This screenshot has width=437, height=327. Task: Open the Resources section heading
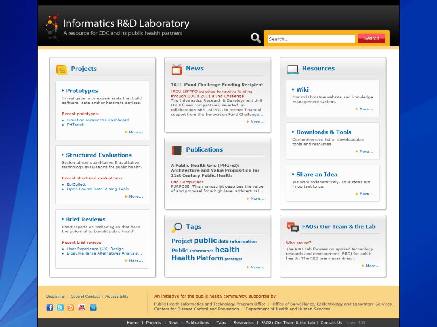[x=318, y=69]
